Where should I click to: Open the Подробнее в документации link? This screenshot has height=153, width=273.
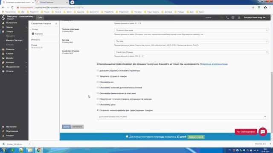[x=214, y=64]
